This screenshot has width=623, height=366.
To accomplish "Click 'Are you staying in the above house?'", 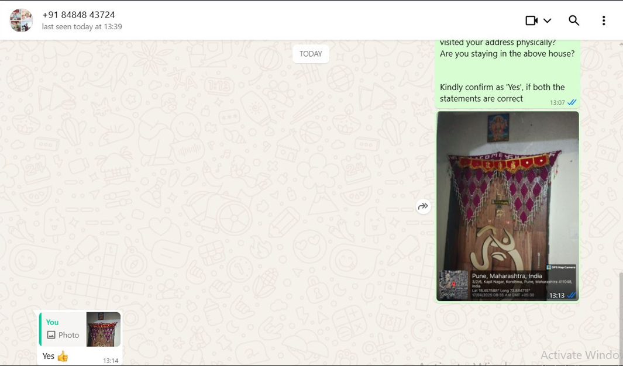I will (x=507, y=54).
